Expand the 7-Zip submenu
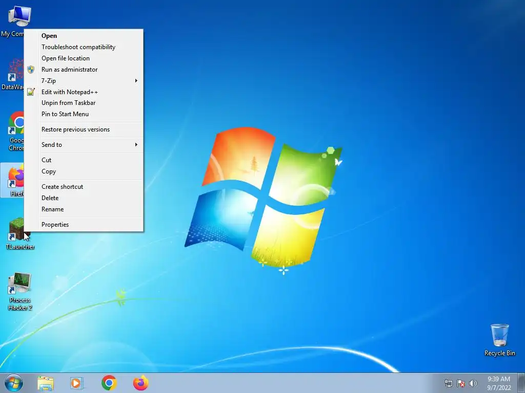This screenshot has width=525, height=393. [84, 80]
